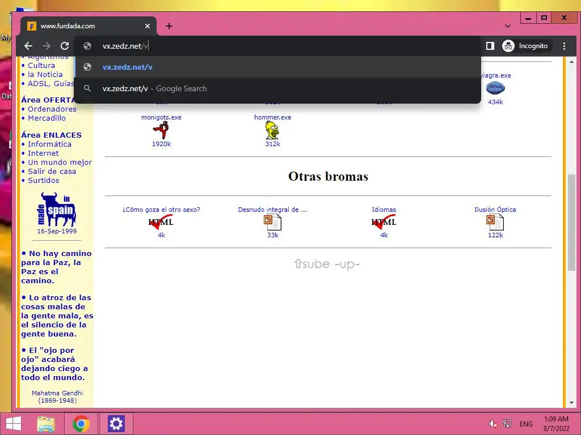
Task: Open a new tab with the plus button
Action: pos(169,26)
